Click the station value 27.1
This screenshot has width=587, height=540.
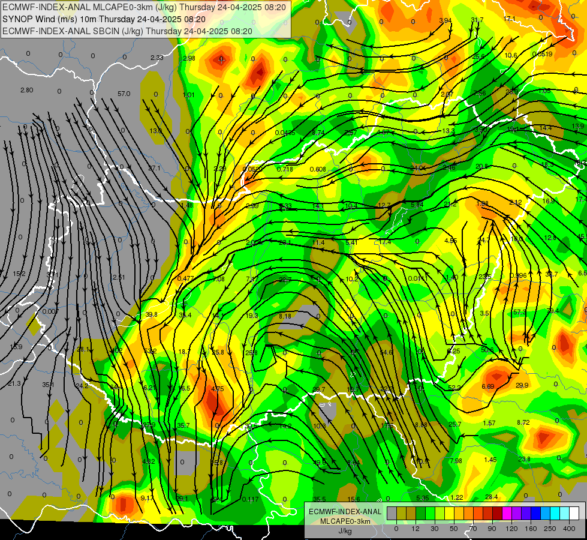154,168
